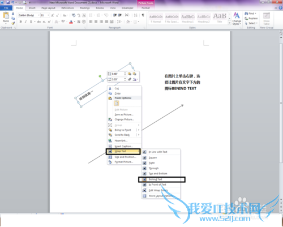The image size is (283, 227).
Task: Click the Sort A-Z icon
Action: pyautogui.click(x=136, y=15)
